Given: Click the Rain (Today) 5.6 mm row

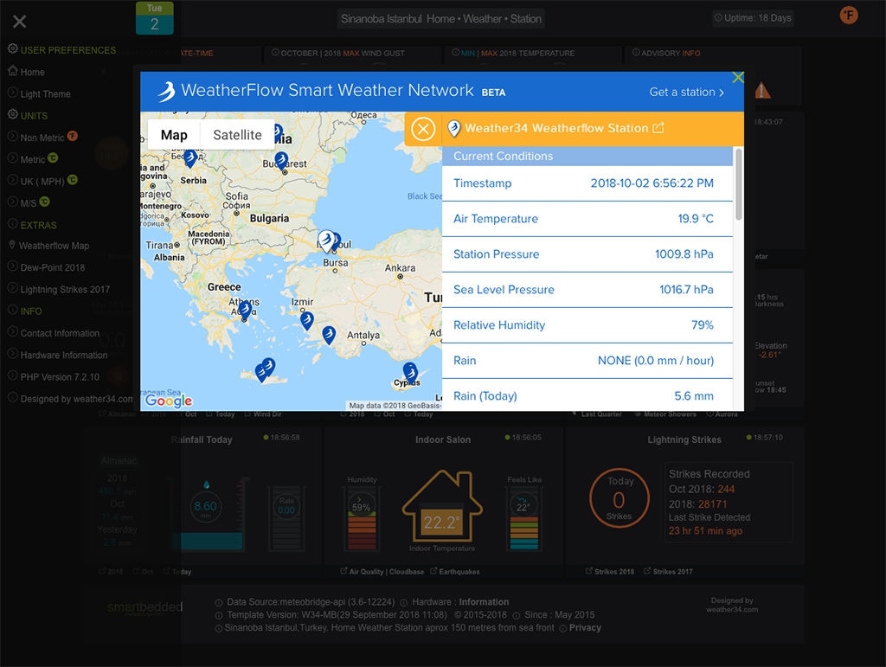Looking at the screenshot, I should [x=587, y=395].
